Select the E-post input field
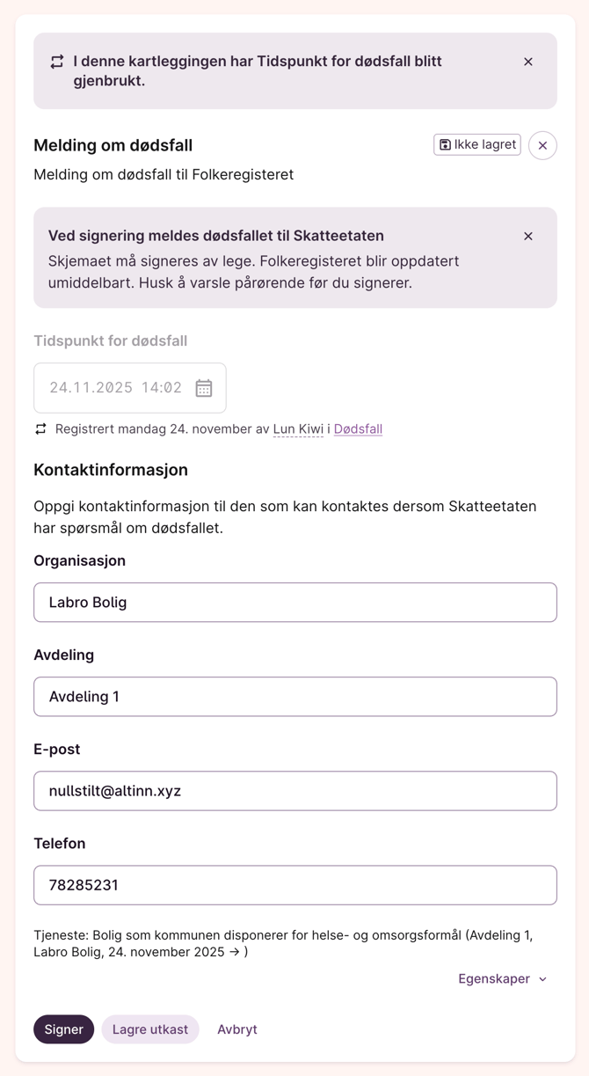 295,791
